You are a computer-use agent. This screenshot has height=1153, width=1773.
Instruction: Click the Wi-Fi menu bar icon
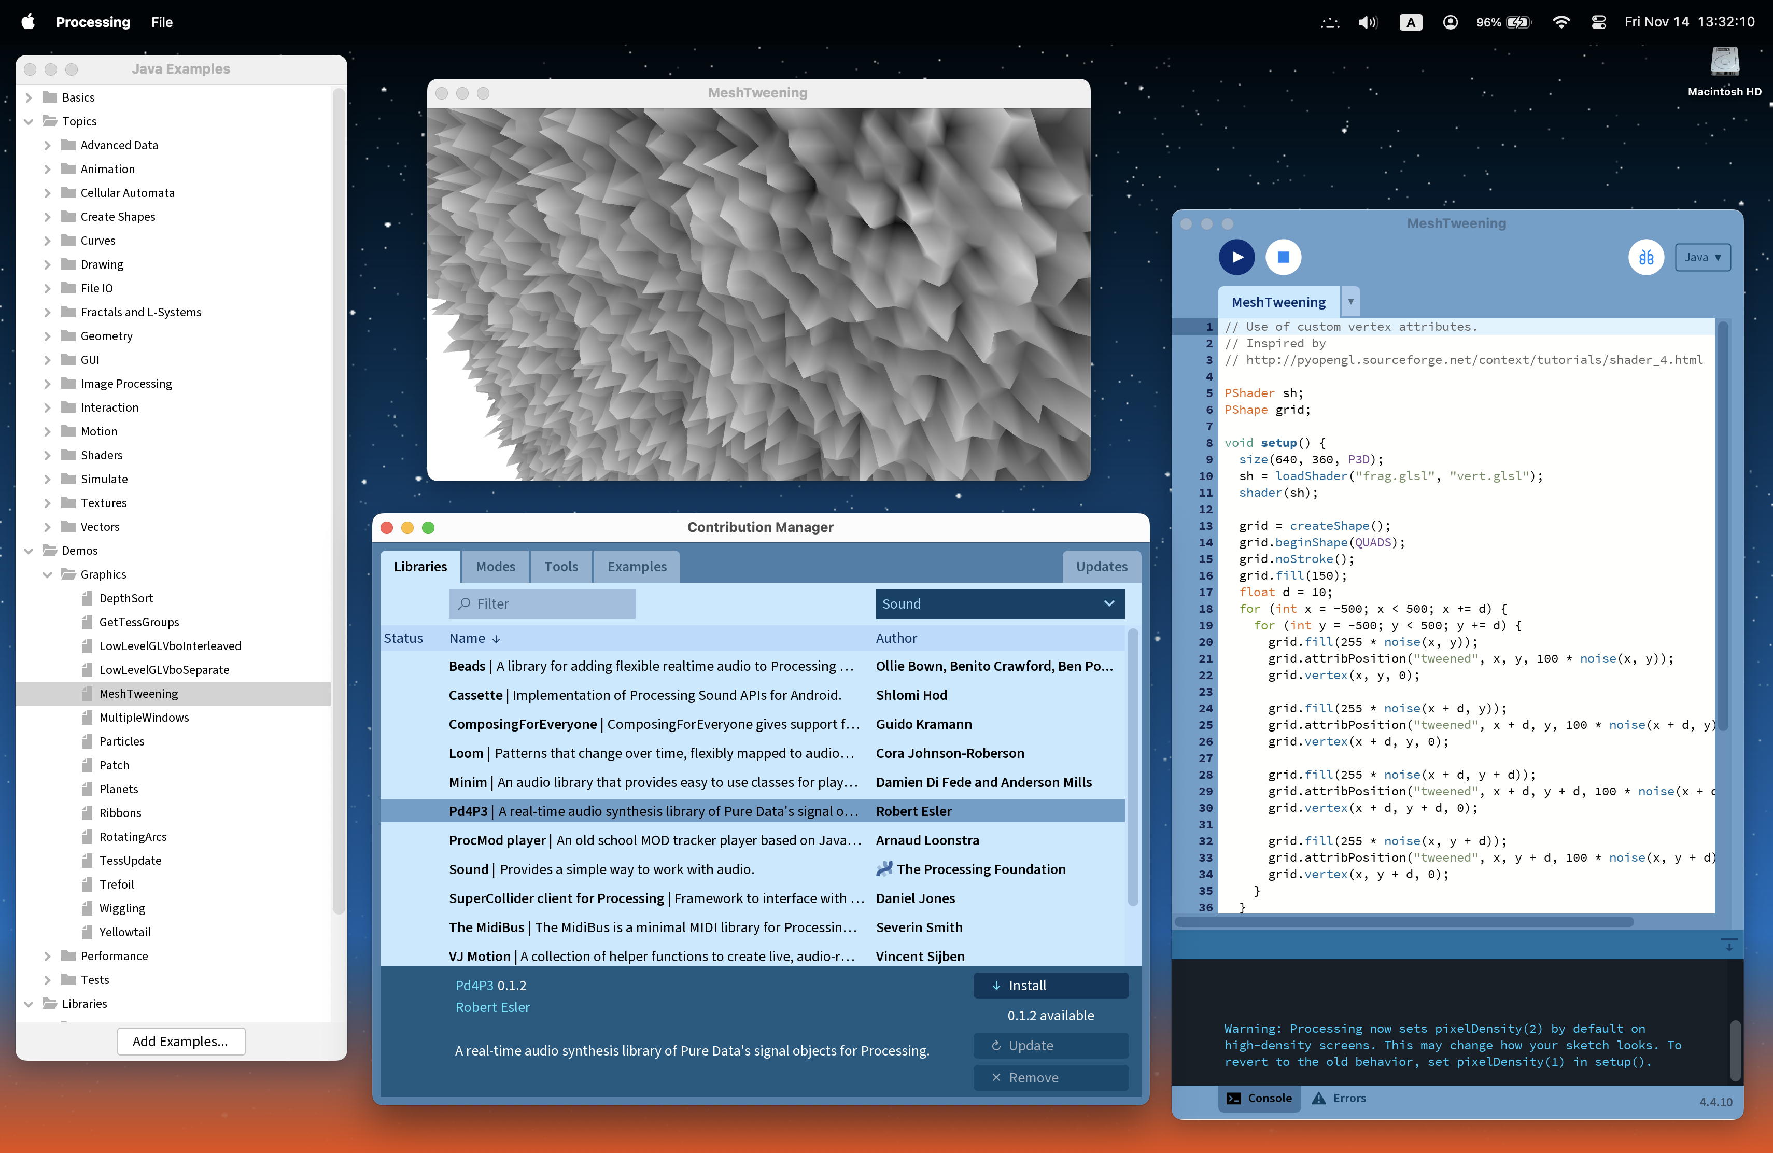(x=1560, y=22)
